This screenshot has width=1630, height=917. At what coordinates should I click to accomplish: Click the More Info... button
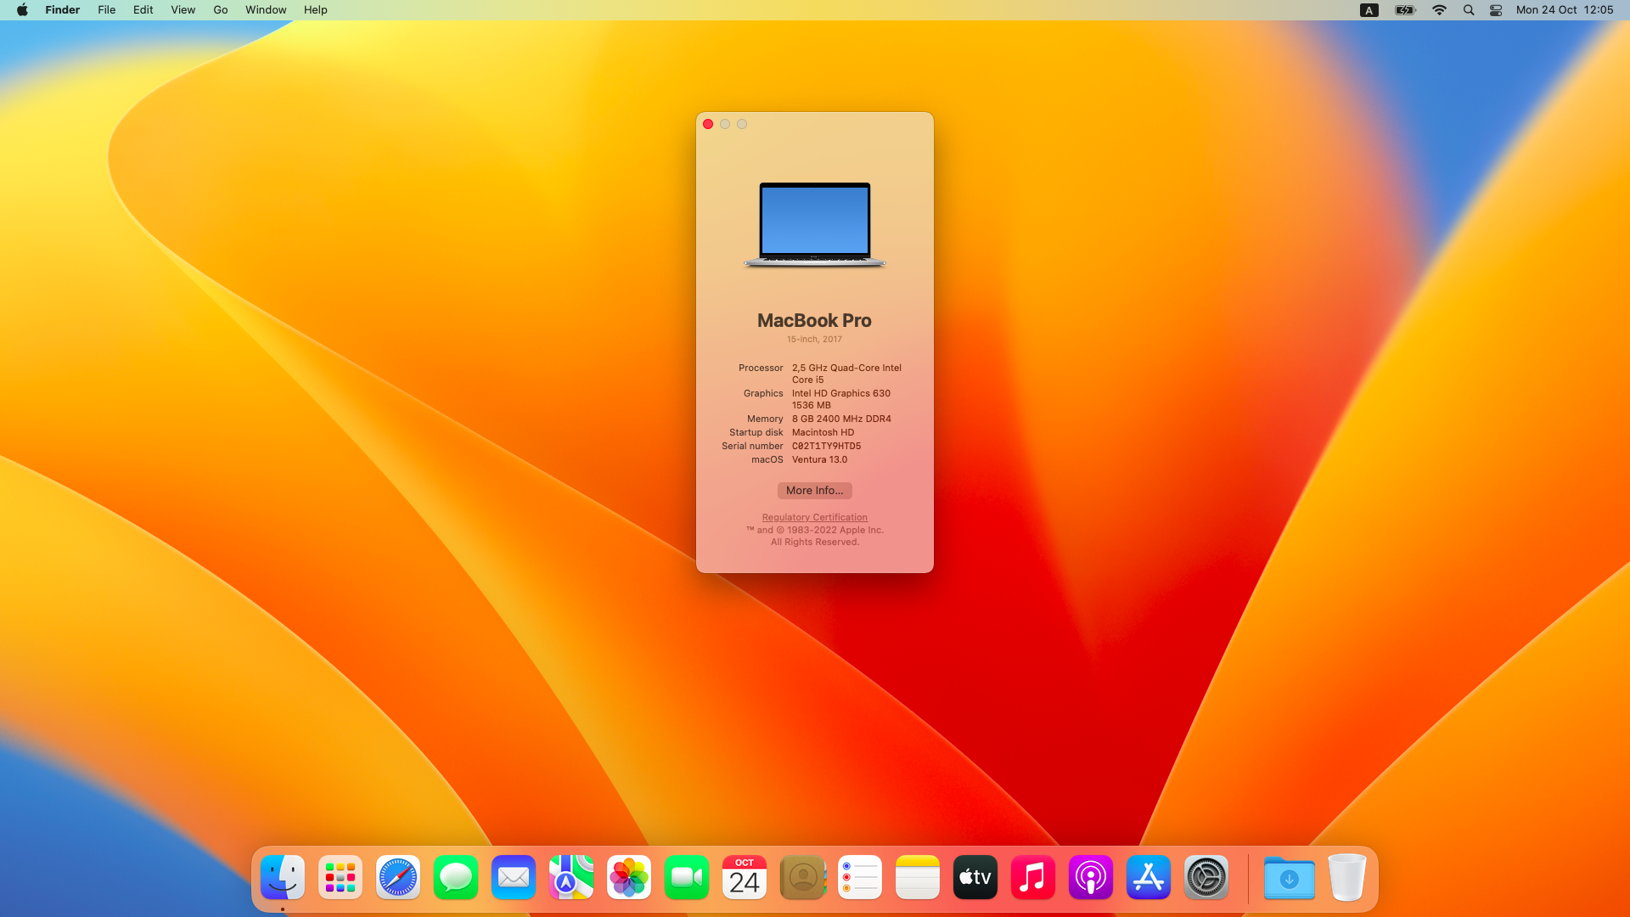tap(814, 491)
